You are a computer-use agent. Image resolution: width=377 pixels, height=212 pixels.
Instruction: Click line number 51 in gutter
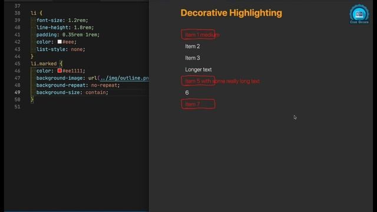pyautogui.click(x=17, y=107)
